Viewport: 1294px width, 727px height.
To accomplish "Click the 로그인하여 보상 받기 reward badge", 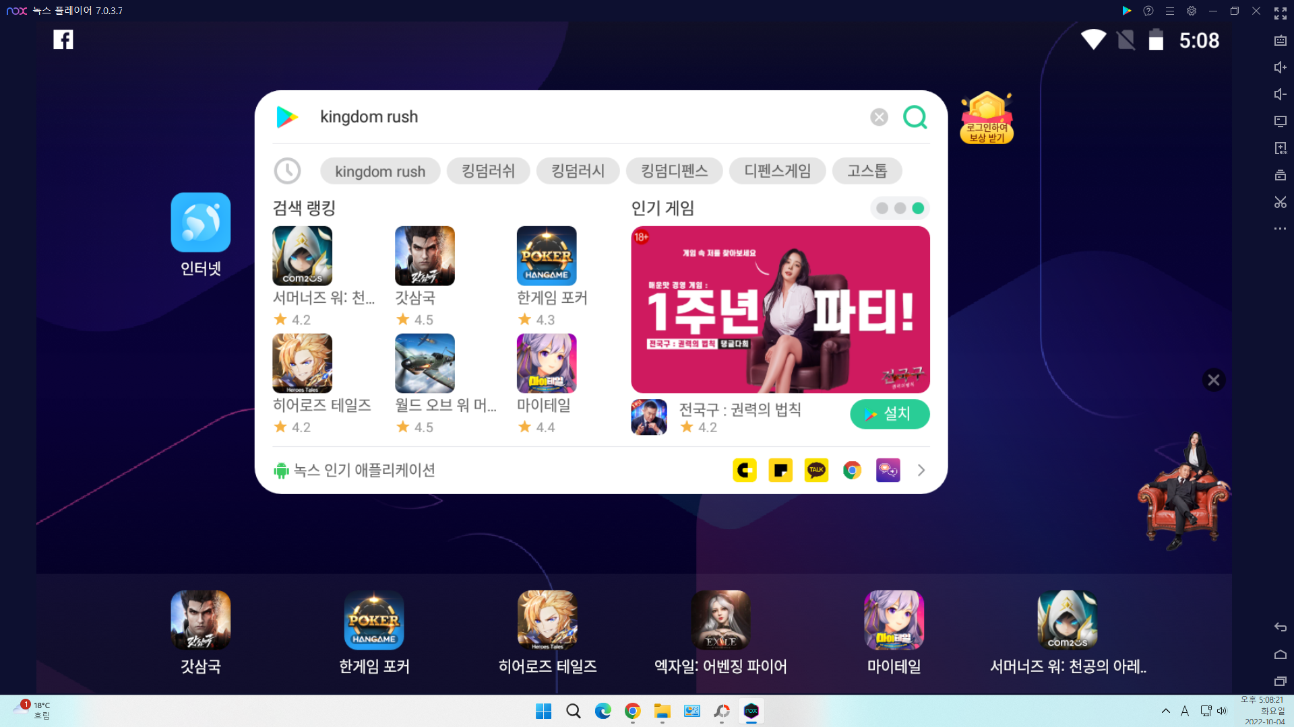I will coord(987,118).
